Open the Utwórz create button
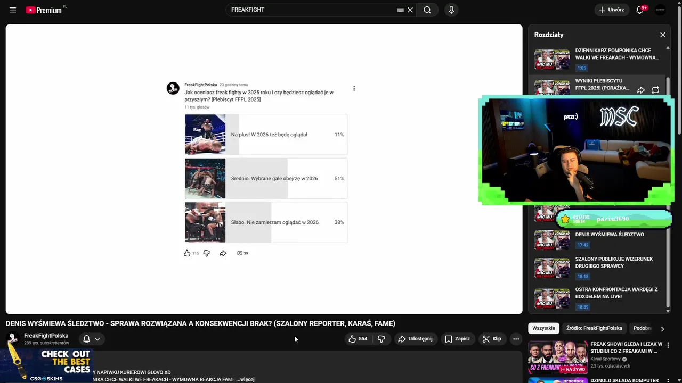This screenshot has width=682, height=383. 612,10
